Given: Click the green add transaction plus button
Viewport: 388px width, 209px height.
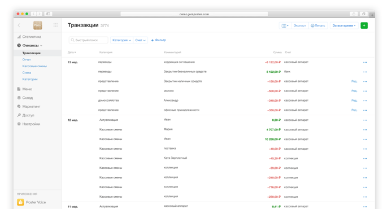Looking at the screenshot, I should coord(364,25).
